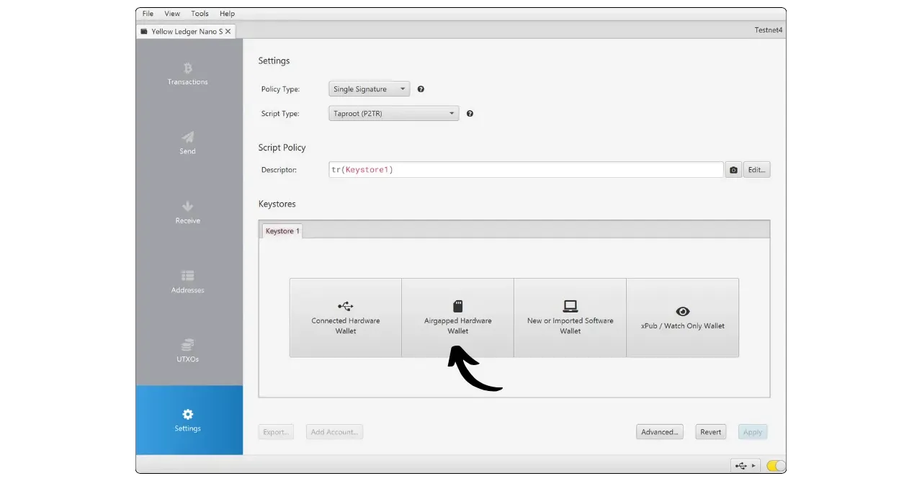Image resolution: width=922 pixels, height=481 pixels.
Task: Go to the Send sidebar panel
Action: click(x=187, y=143)
